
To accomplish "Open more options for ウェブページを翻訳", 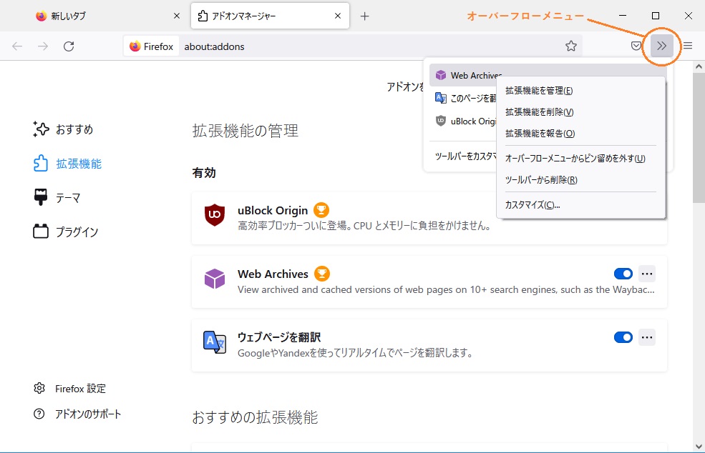I will tap(647, 337).
